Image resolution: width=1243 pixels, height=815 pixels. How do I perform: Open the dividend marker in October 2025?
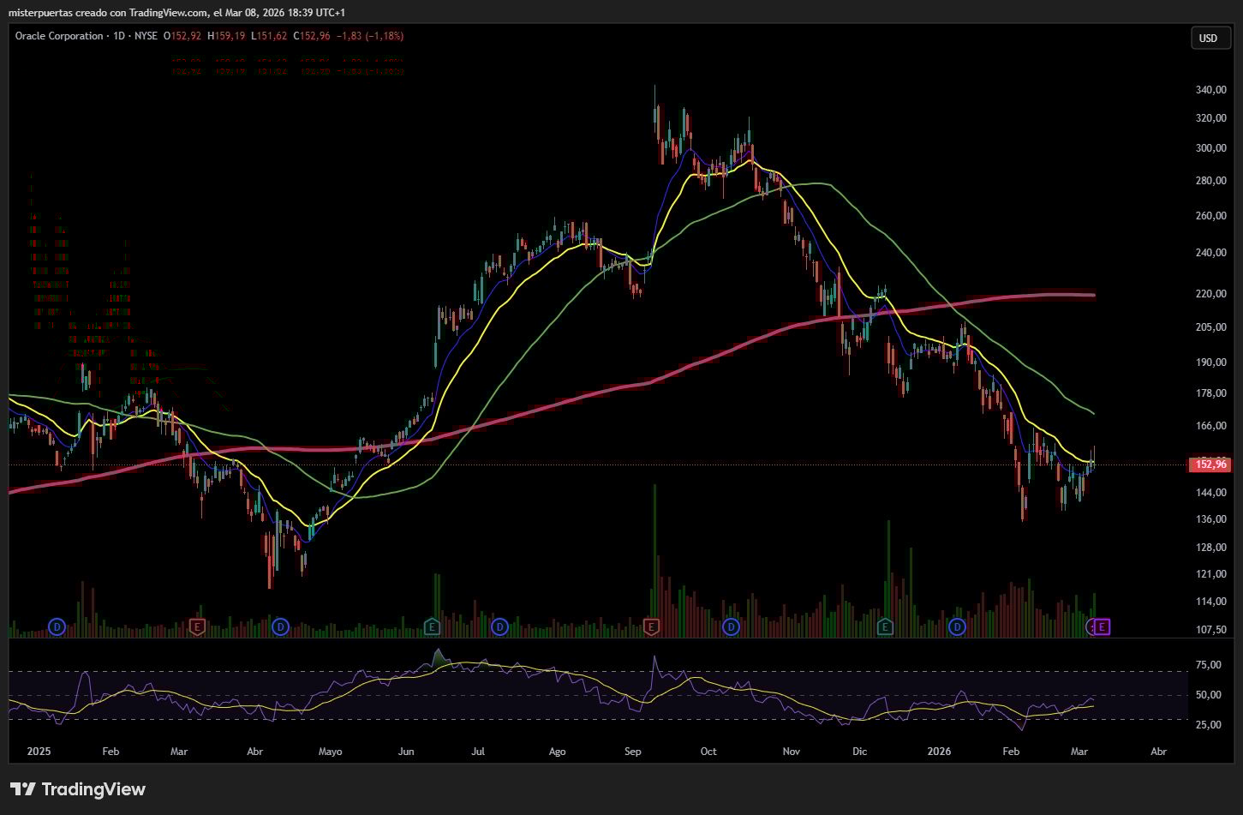coord(731,627)
